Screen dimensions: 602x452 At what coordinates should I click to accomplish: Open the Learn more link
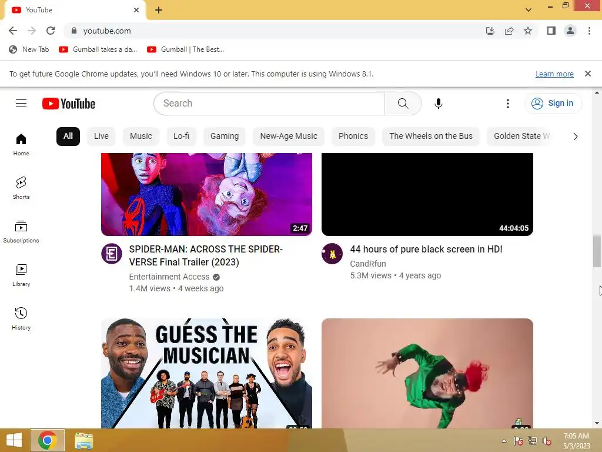point(554,74)
